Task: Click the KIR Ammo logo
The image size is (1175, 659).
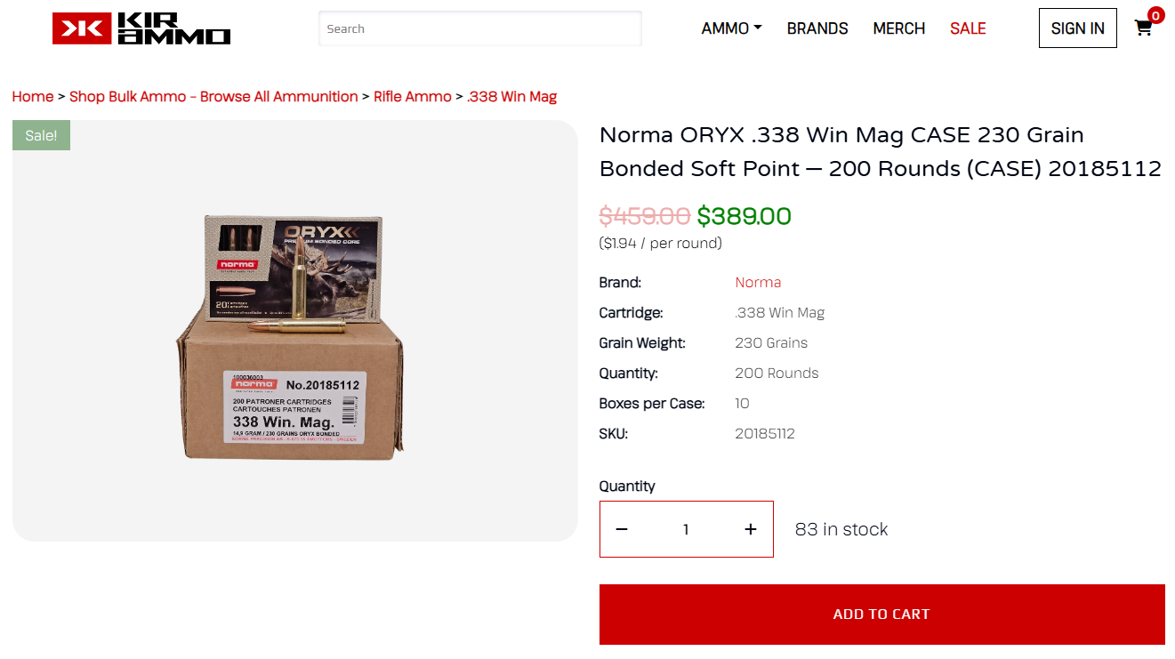Action: (141, 28)
